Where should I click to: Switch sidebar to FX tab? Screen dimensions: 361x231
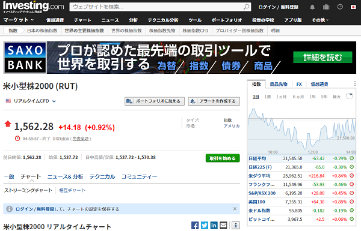299,84
